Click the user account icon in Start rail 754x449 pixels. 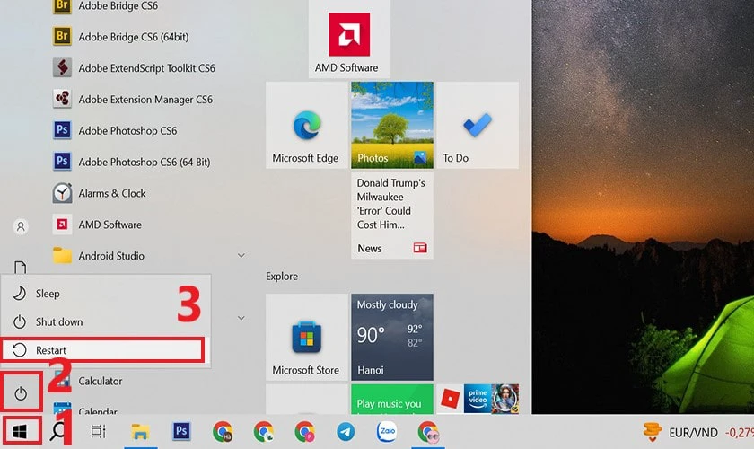(x=21, y=226)
